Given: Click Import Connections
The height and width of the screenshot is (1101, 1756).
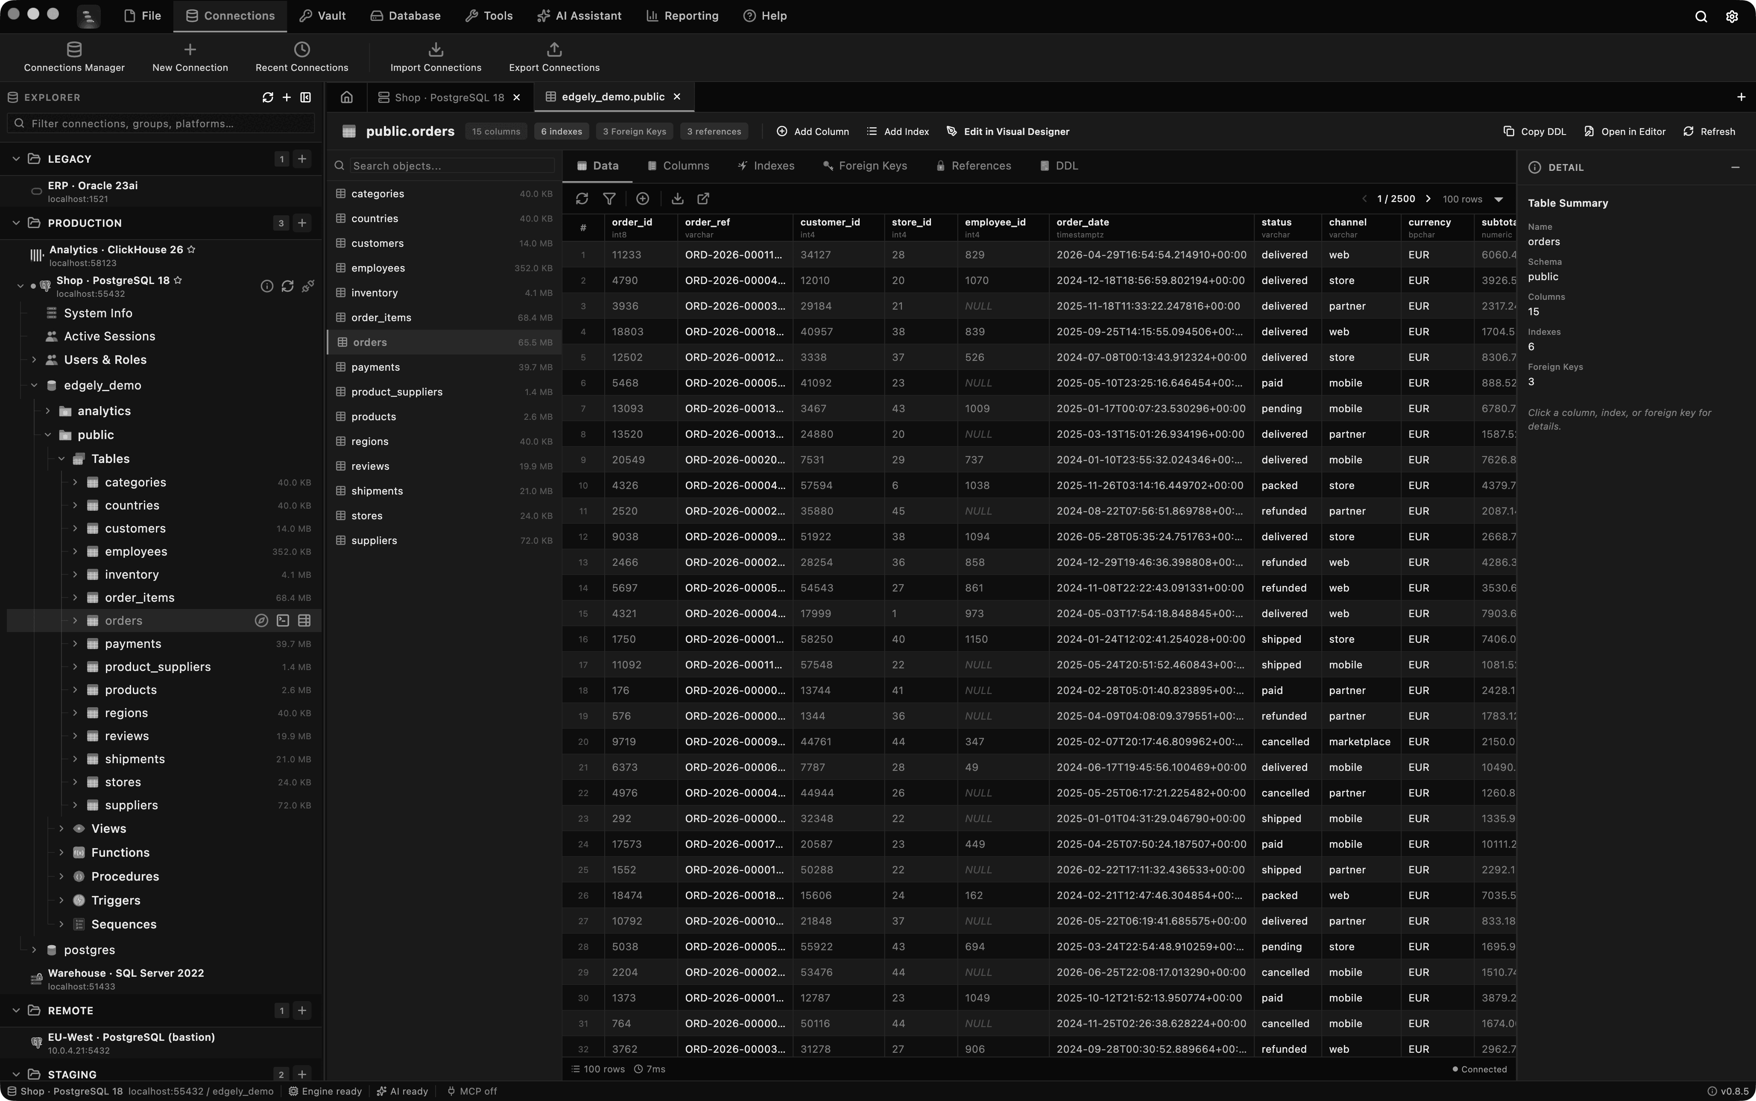Looking at the screenshot, I should [435, 58].
